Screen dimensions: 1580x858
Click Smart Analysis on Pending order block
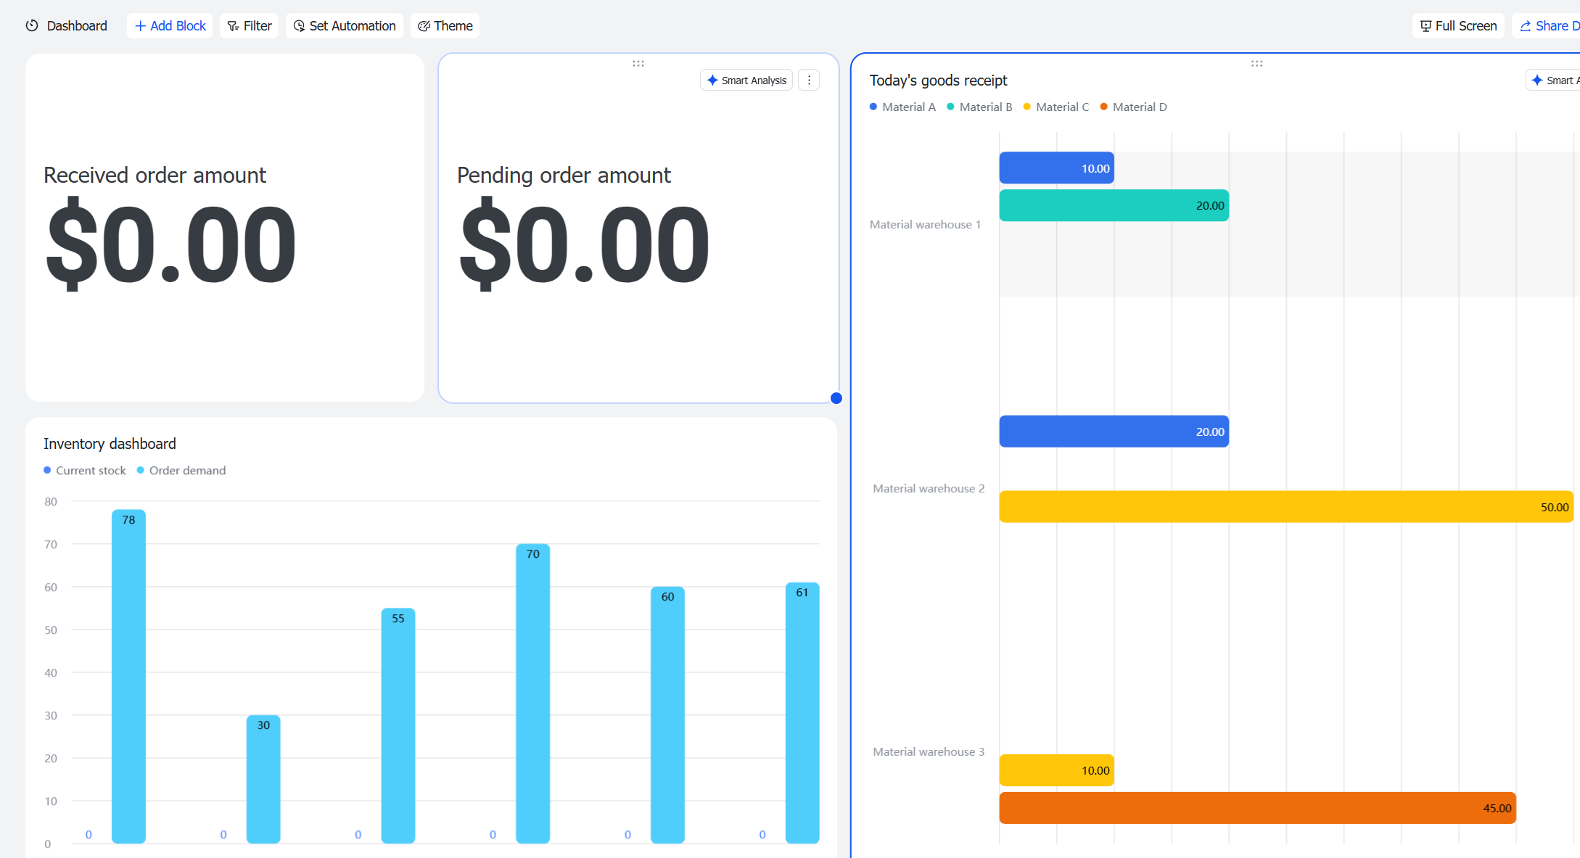click(746, 81)
